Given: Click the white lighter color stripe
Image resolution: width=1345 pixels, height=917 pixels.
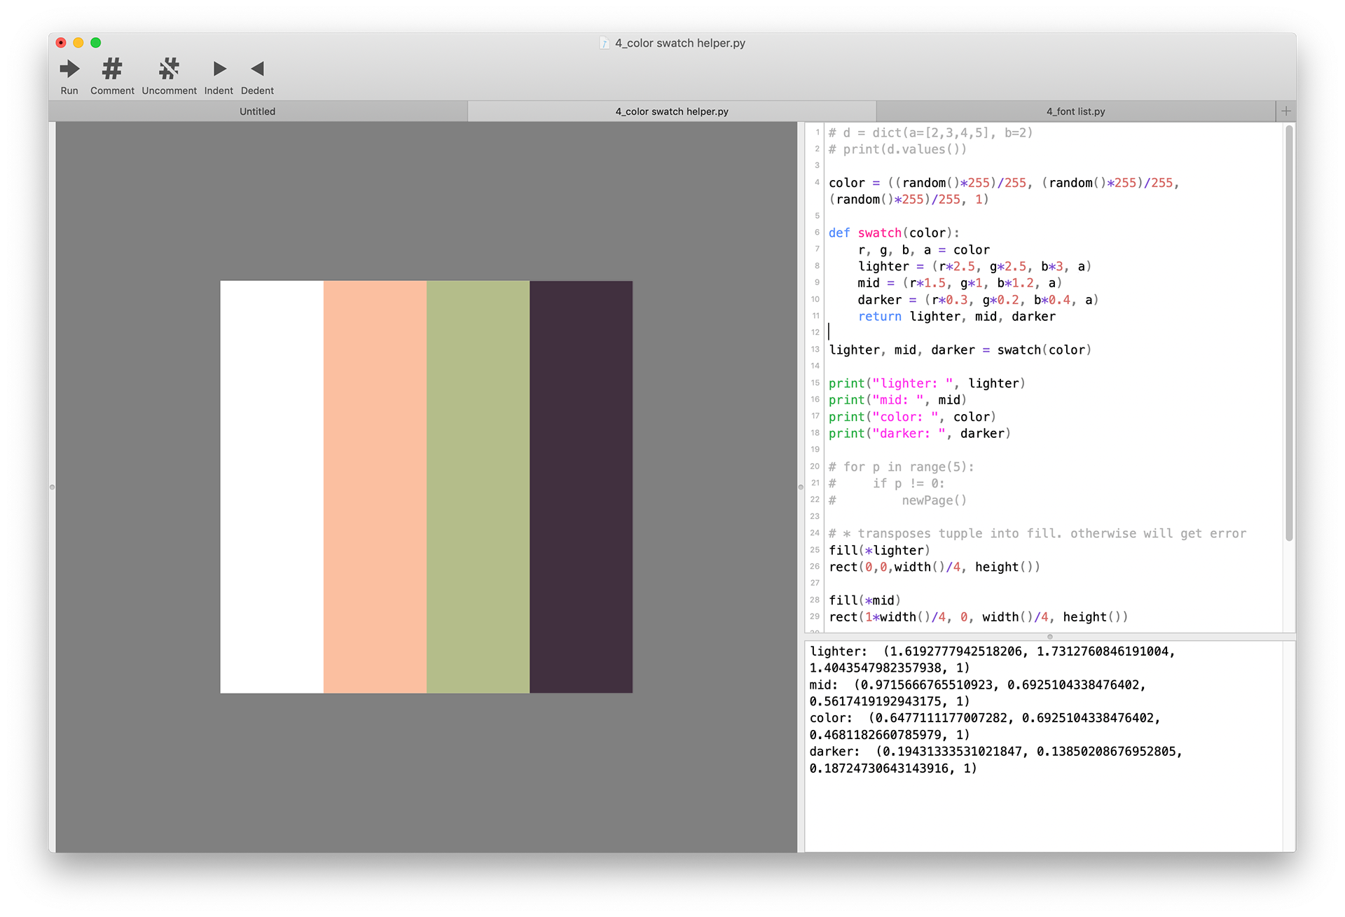Looking at the screenshot, I should click(272, 487).
